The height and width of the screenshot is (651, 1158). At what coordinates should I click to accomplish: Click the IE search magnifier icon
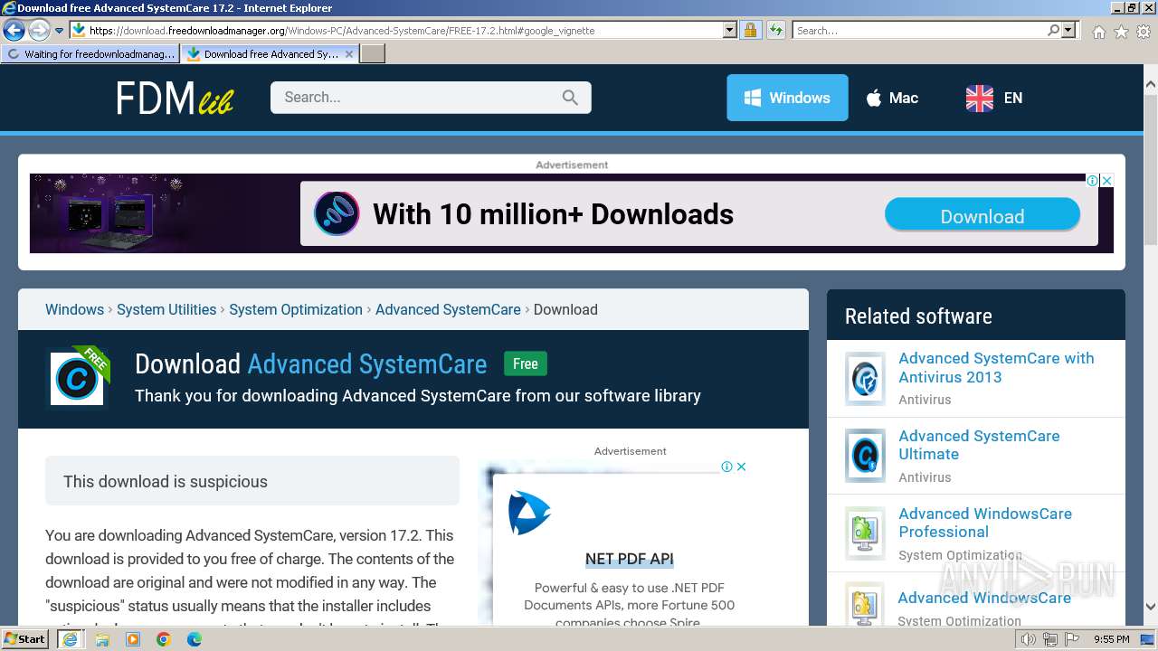1053,31
